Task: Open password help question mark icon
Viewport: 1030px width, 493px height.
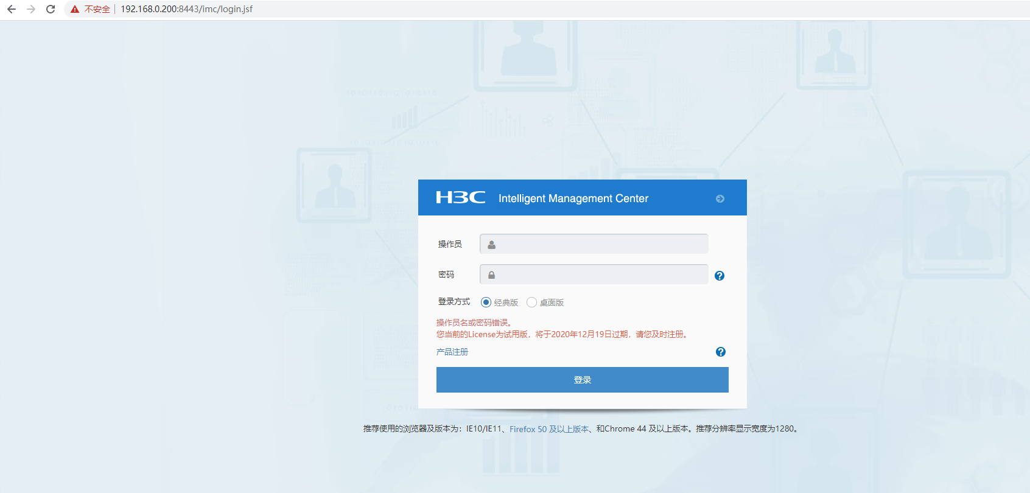Action: click(720, 276)
